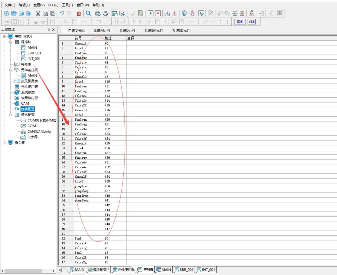This screenshot has width=337, height=275.
Task: Click the red Stop PLC square button
Action: 158,13
